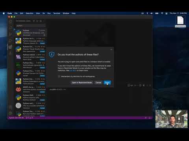The image size is (189, 141).
Task: Open the Help menu
Action: point(74,13)
